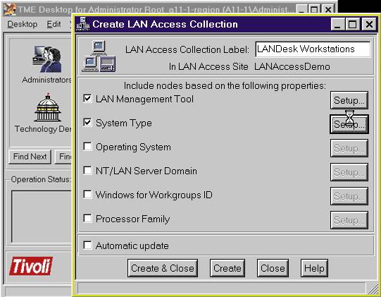Close the Create LAN Access Collection window
The height and width of the screenshot is (297, 381).
pos(369,24)
